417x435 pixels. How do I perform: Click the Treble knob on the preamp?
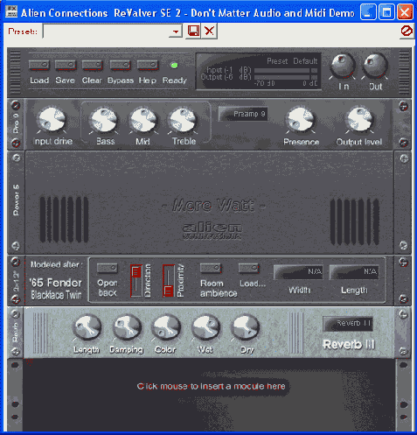(x=183, y=120)
